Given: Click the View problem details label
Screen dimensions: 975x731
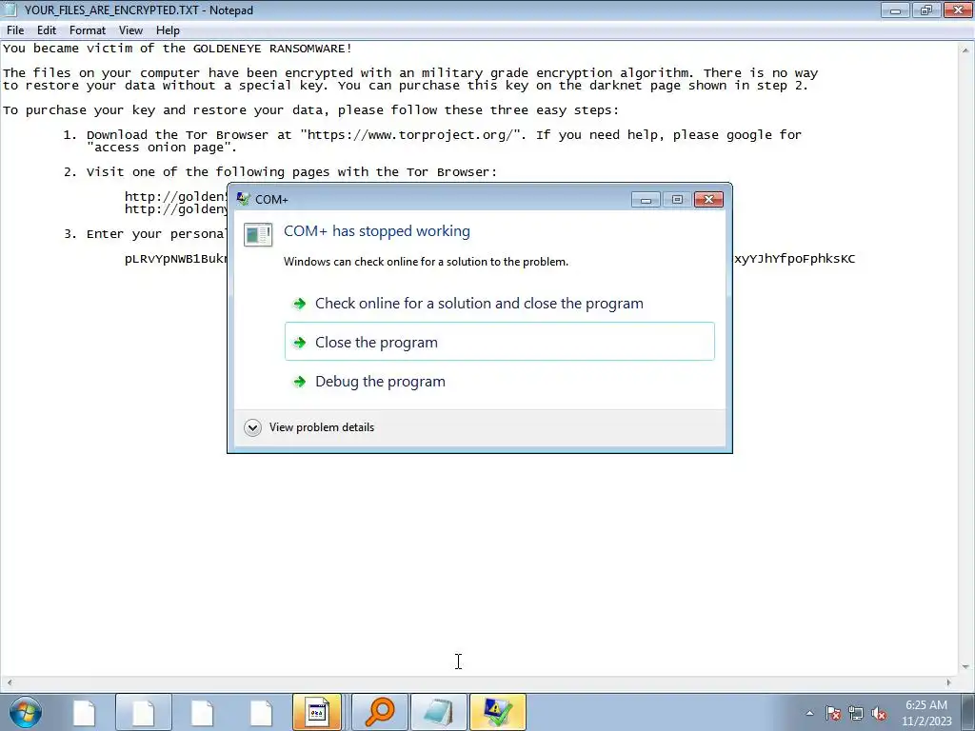Looking at the screenshot, I should pos(322,427).
